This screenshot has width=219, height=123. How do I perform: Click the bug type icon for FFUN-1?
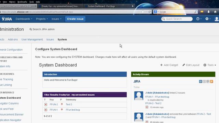click(x=46, y=110)
